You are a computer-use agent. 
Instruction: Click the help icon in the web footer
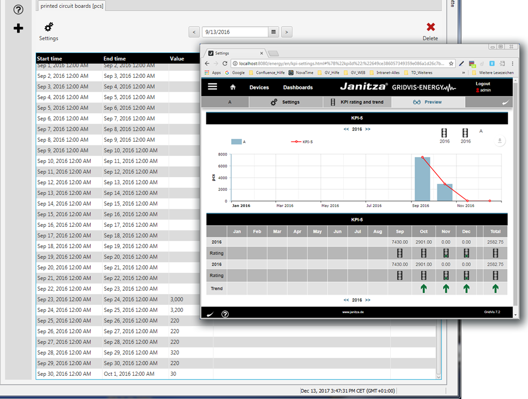225,314
